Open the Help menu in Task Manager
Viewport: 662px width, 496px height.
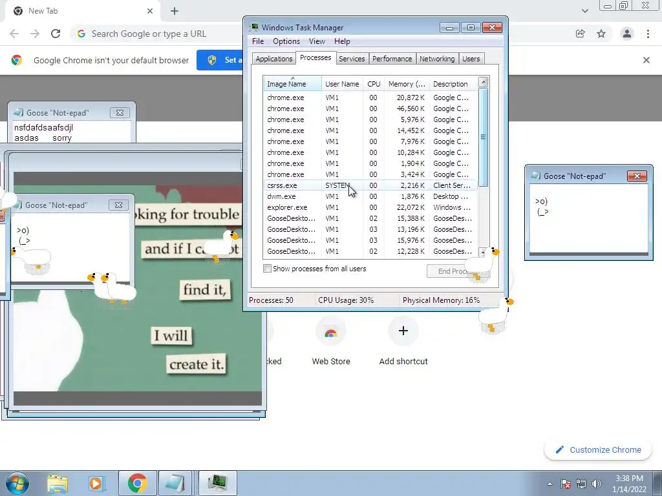(x=342, y=41)
